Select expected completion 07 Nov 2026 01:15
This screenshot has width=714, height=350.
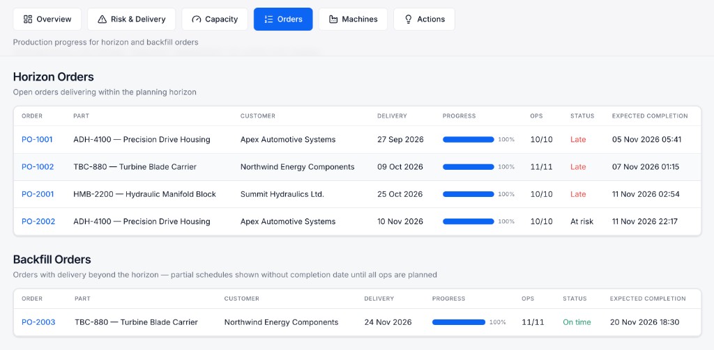646,167
